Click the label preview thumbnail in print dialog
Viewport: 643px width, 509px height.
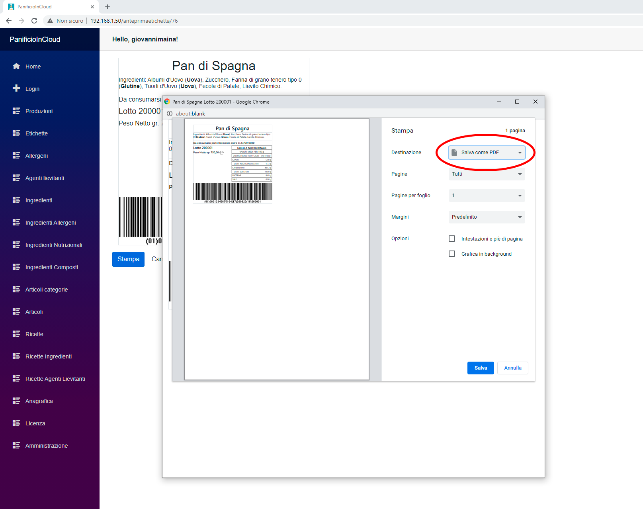click(233, 164)
